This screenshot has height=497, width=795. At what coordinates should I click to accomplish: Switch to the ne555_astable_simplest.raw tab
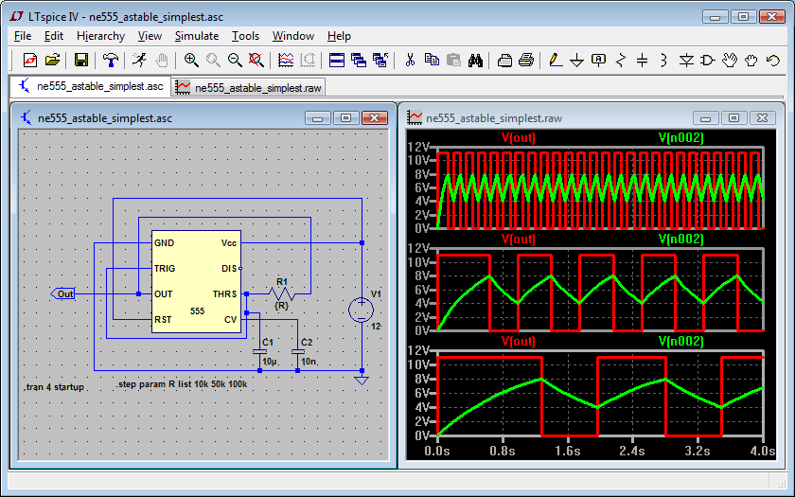248,88
